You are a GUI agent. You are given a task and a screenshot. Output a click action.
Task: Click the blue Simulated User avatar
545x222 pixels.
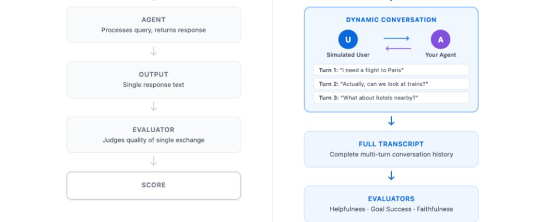coord(348,39)
